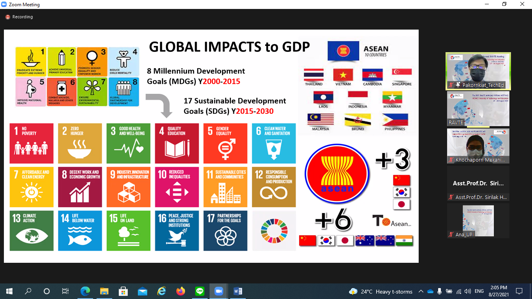Click the '17 Sustainable Development' text line
532x299 pixels.
click(235, 101)
